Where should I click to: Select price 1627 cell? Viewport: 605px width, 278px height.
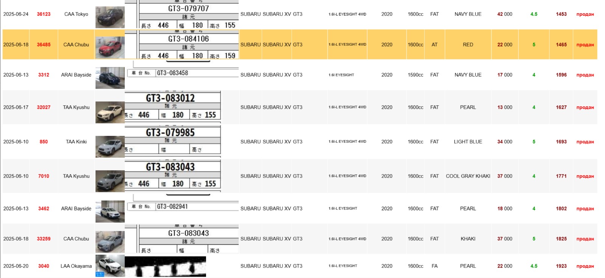561,107
